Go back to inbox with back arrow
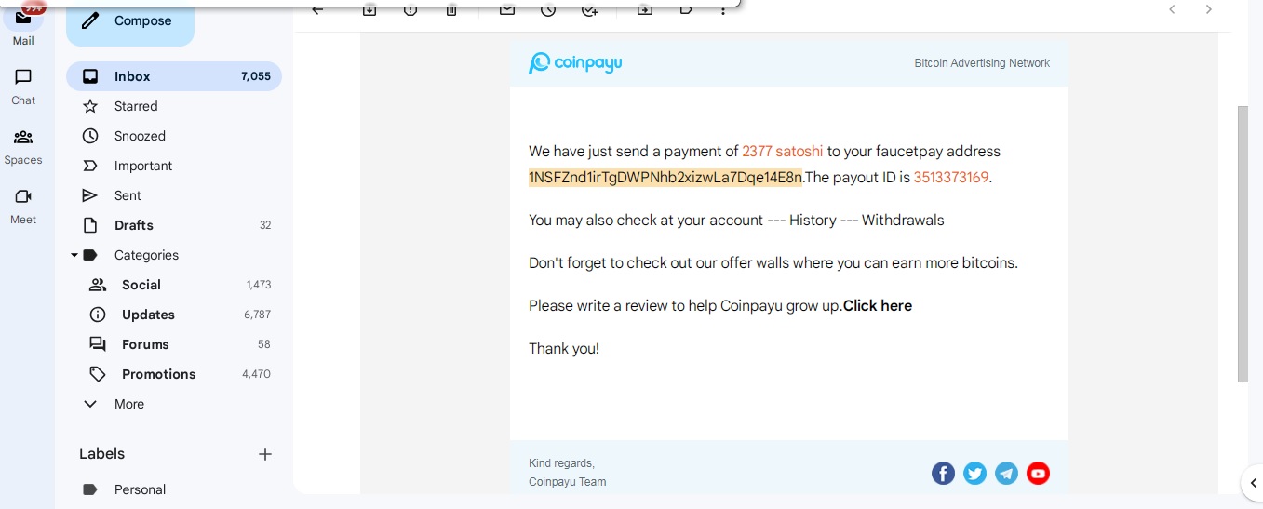This screenshot has height=509, width=1263. (317, 9)
